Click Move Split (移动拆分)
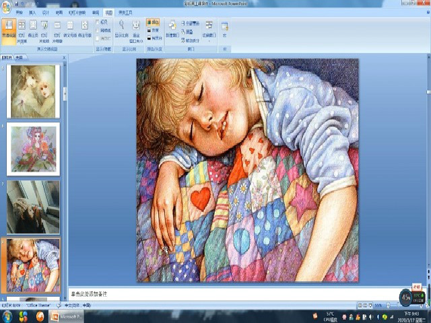Viewport: 431px width, 323px height. coord(190,40)
